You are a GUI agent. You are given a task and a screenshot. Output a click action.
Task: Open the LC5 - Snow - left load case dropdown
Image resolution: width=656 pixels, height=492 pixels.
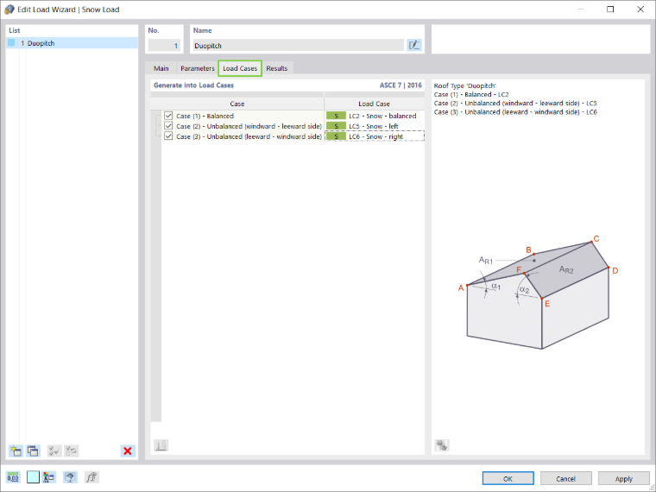point(375,126)
